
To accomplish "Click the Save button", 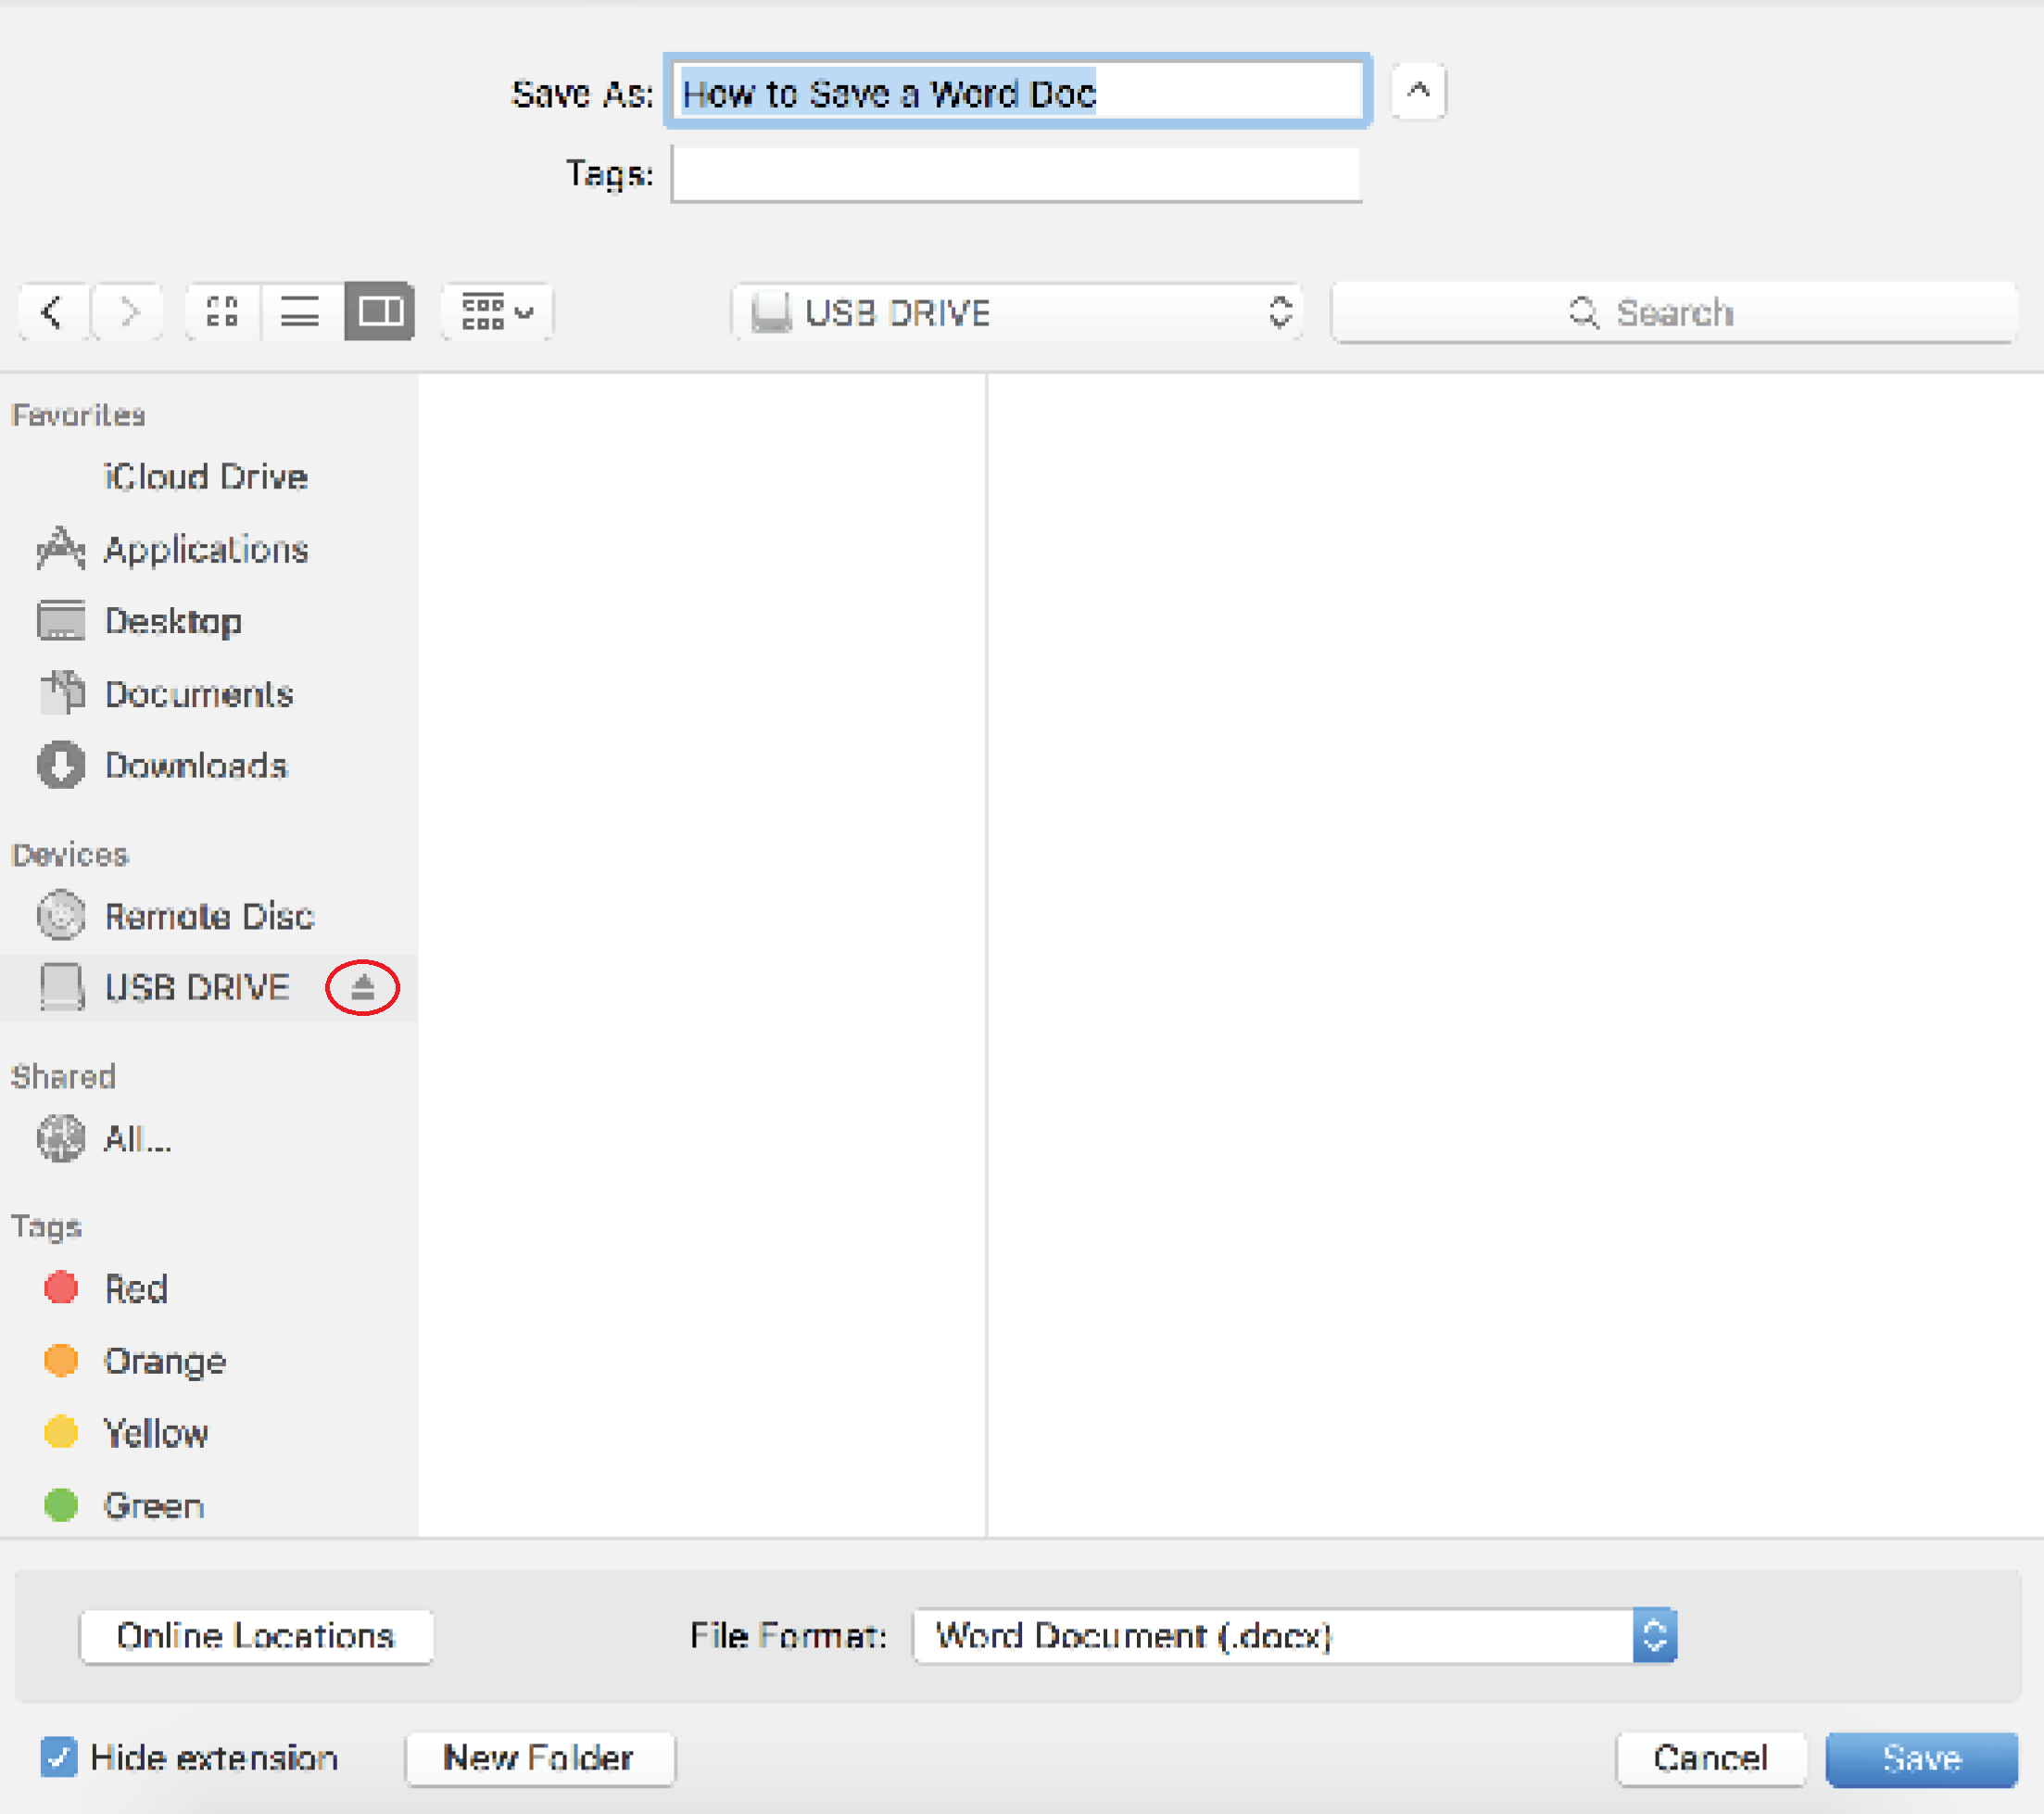I will pyautogui.click(x=1922, y=1758).
